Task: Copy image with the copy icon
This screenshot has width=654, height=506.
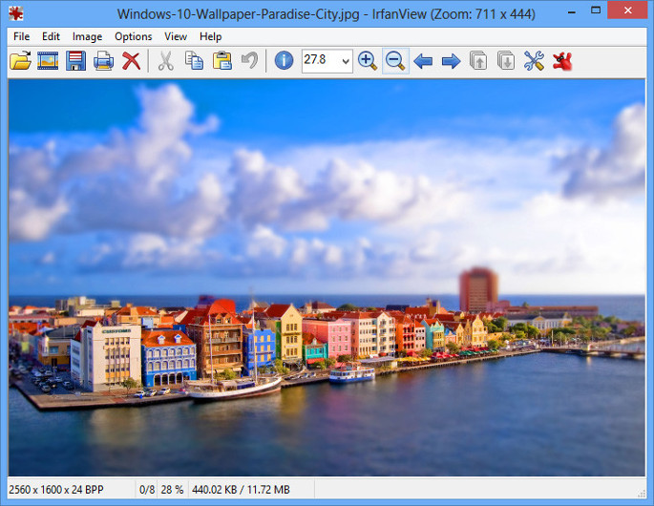Action: tap(194, 61)
